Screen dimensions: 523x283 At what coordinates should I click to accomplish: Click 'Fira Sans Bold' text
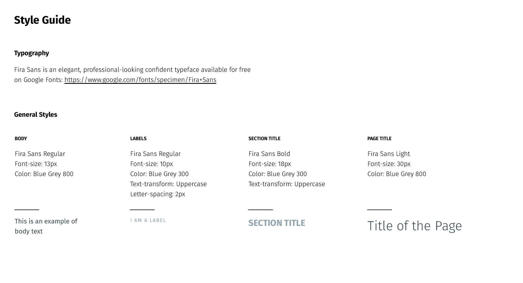269,154
